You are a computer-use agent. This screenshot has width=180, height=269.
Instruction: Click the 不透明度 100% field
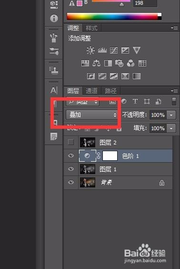coord(158,115)
